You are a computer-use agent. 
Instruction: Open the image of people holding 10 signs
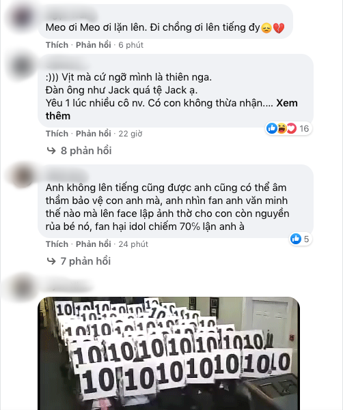(169, 353)
